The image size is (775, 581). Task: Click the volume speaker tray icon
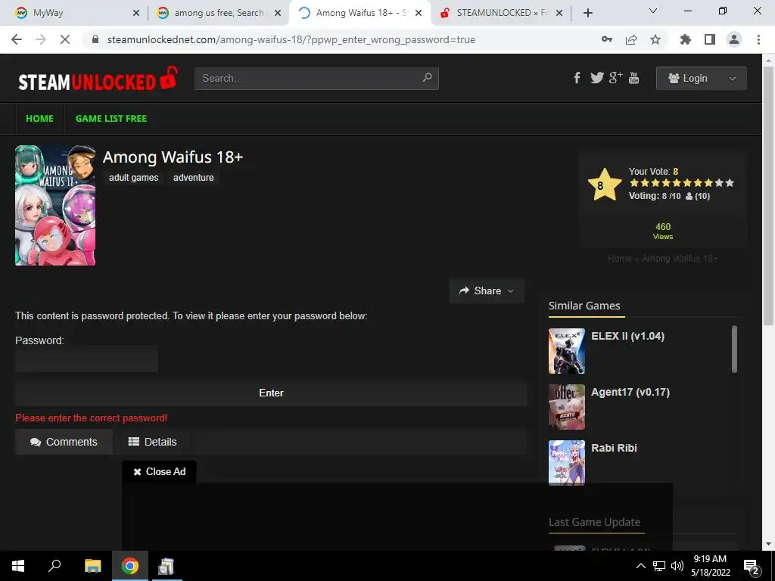click(x=677, y=566)
